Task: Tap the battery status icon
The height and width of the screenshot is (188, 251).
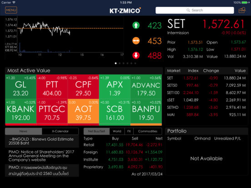Action: [245, 2]
